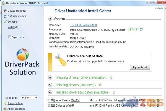This screenshot has width=166, height=111.
Task: Maximize the DriverPack Solution window
Action: click(x=155, y=2)
